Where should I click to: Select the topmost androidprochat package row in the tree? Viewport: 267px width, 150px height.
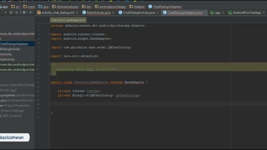pyautogui.click(x=17, y=34)
